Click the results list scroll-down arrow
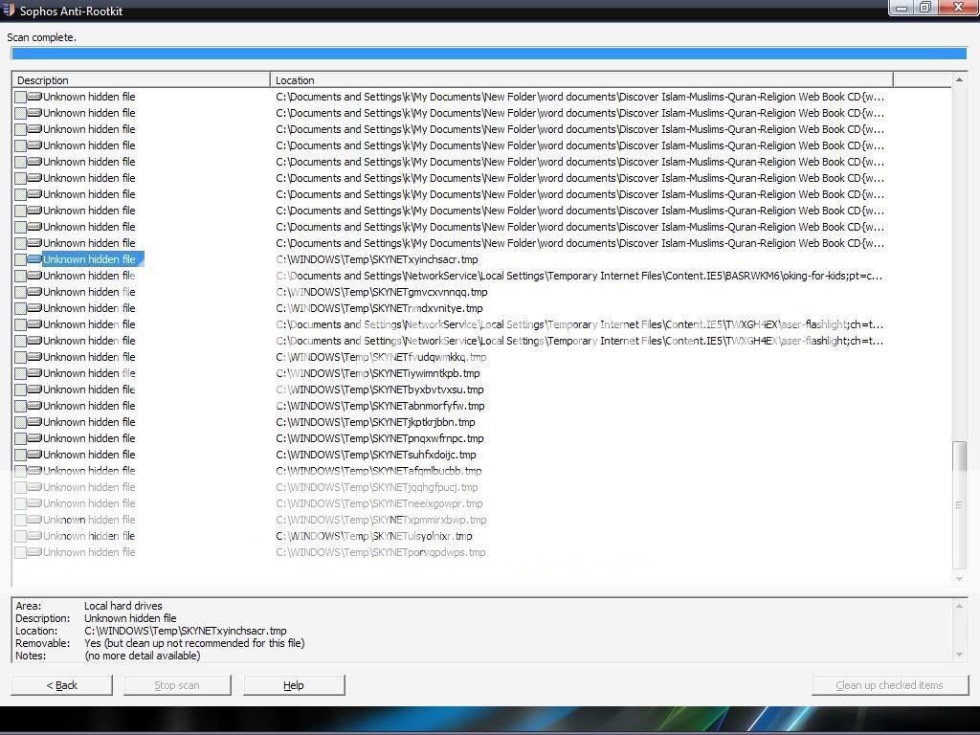 click(x=959, y=579)
